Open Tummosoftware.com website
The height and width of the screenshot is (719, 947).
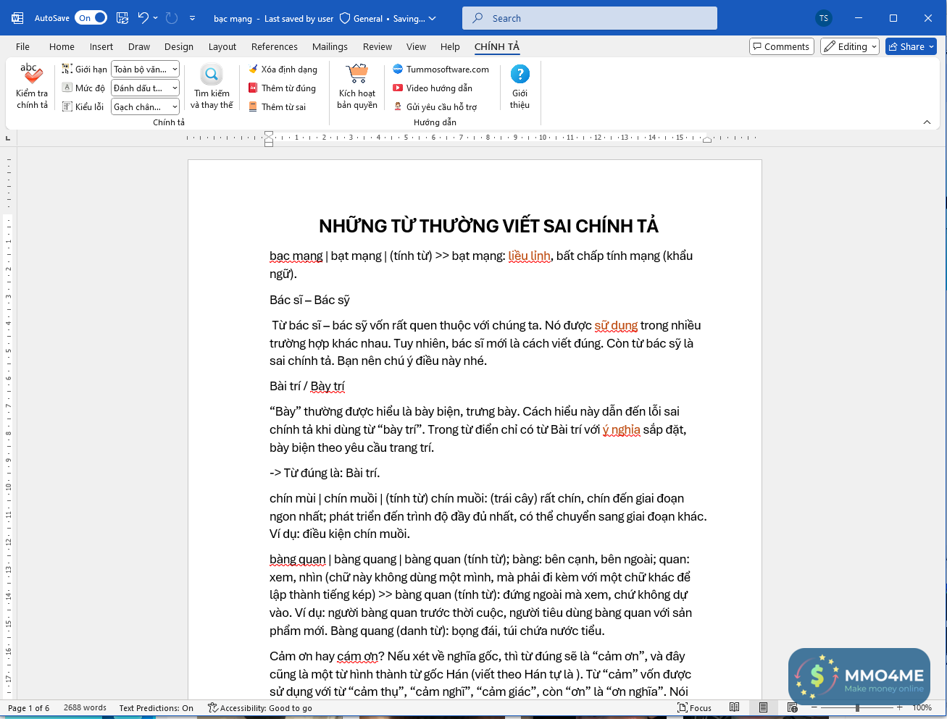pos(441,70)
